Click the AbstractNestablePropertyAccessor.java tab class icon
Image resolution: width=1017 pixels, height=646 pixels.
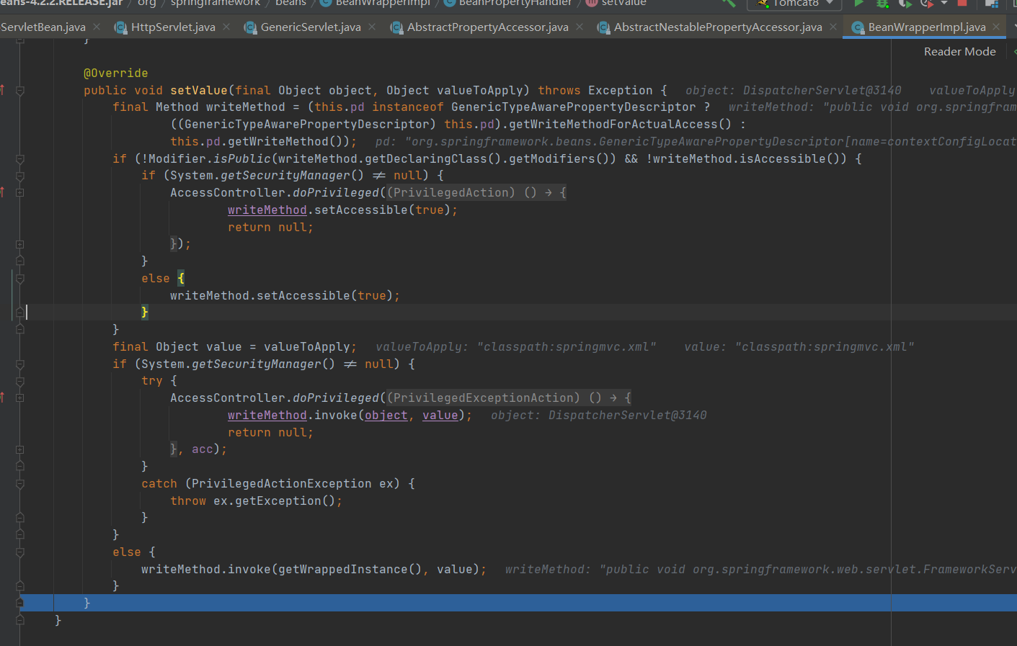(x=603, y=27)
